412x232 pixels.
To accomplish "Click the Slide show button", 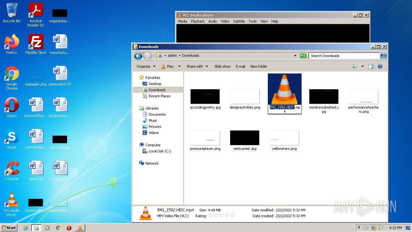I will coord(222,66).
